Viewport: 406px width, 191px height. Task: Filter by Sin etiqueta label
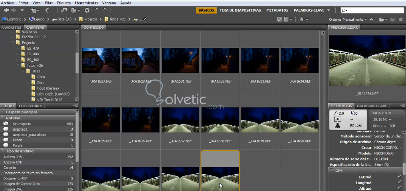click(x=38, y=124)
